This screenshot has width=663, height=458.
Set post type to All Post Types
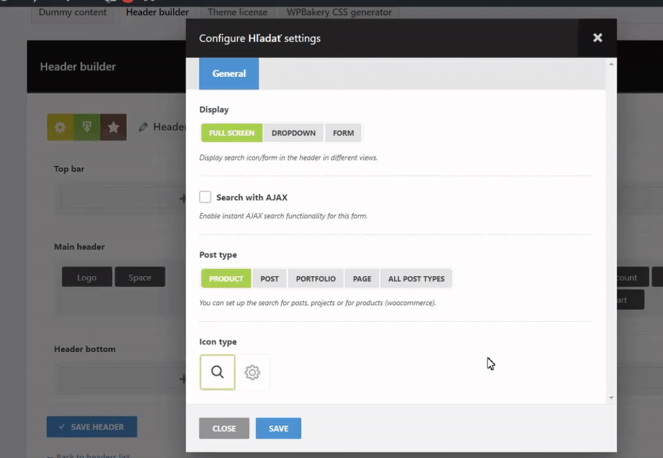(x=416, y=279)
